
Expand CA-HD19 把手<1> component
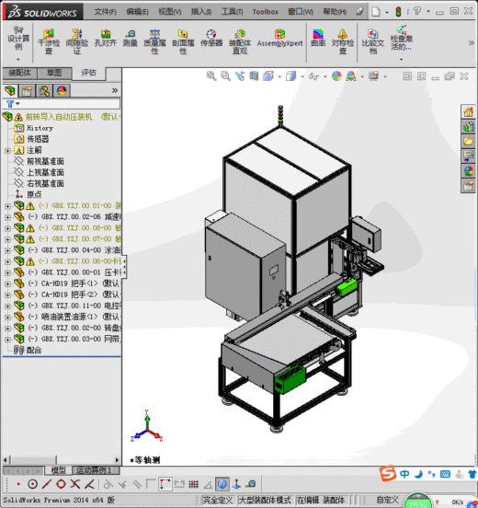point(7,283)
